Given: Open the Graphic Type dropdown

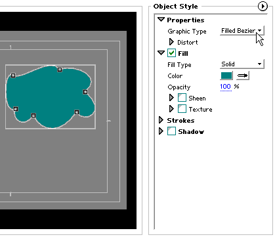Looking at the screenshot, I should (242, 31).
